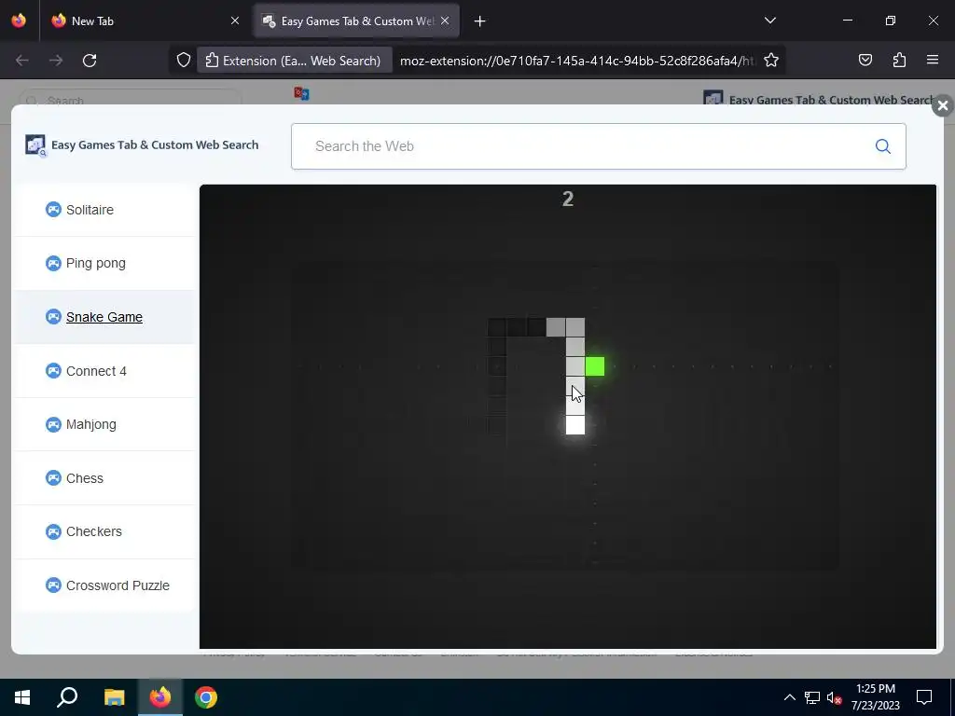The height and width of the screenshot is (716, 955).
Task: Click the gamepad icon beside Snake Game
Action: (x=53, y=317)
